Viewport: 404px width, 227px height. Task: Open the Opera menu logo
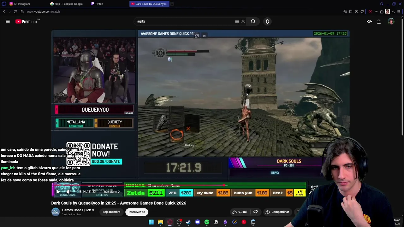(4, 4)
